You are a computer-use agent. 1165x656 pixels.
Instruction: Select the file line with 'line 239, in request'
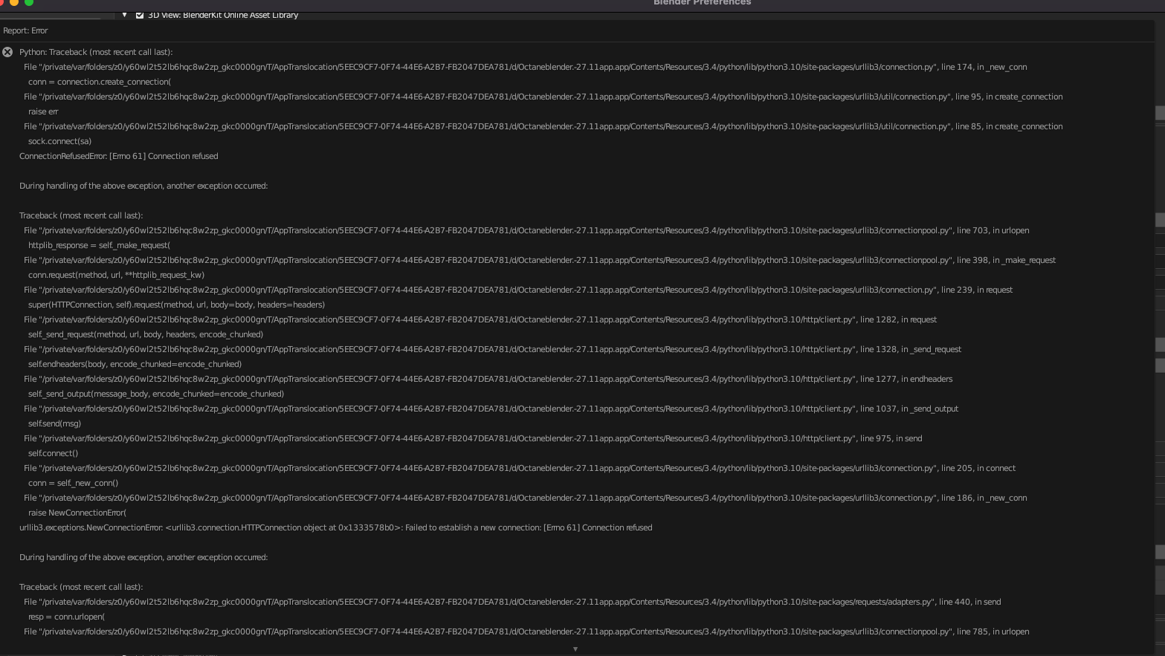coord(518,290)
